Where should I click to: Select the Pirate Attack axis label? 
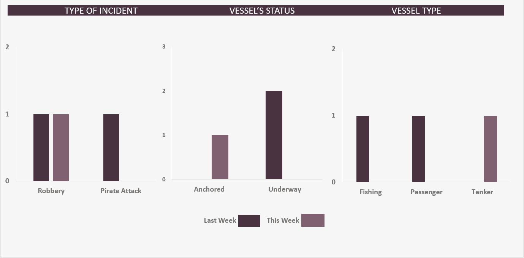tap(121, 191)
